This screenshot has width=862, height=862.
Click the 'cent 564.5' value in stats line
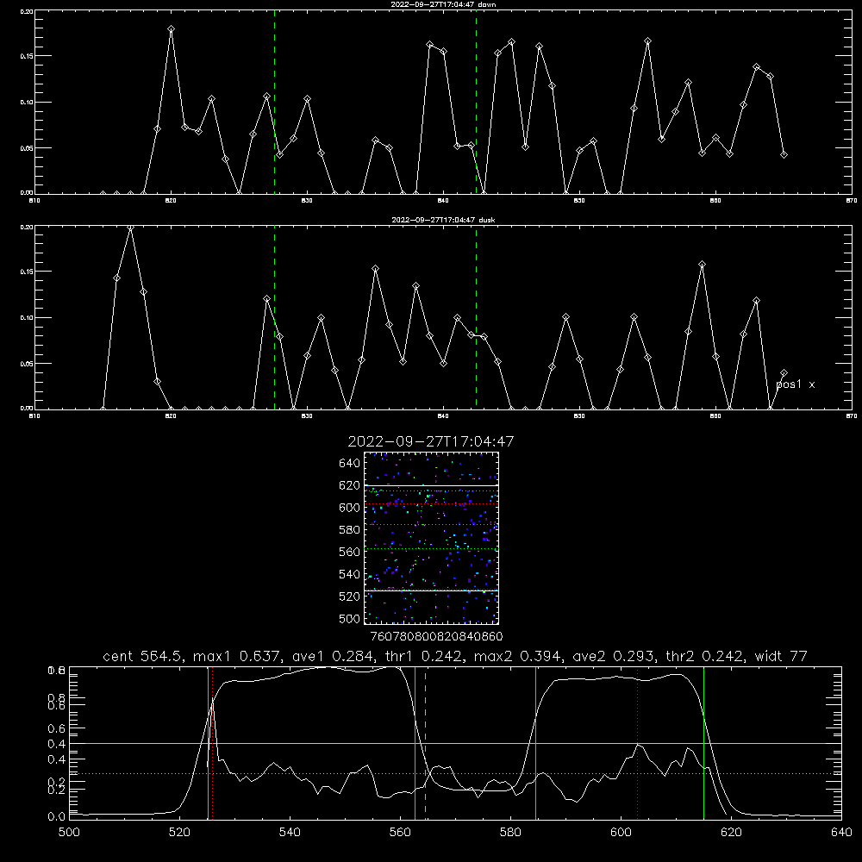click(142, 656)
